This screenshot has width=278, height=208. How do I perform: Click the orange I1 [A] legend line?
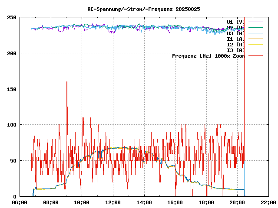click(255, 39)
